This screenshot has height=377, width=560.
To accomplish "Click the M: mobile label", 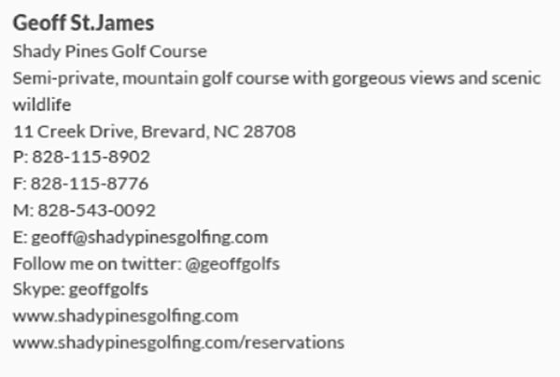I will tap(23, 211).
